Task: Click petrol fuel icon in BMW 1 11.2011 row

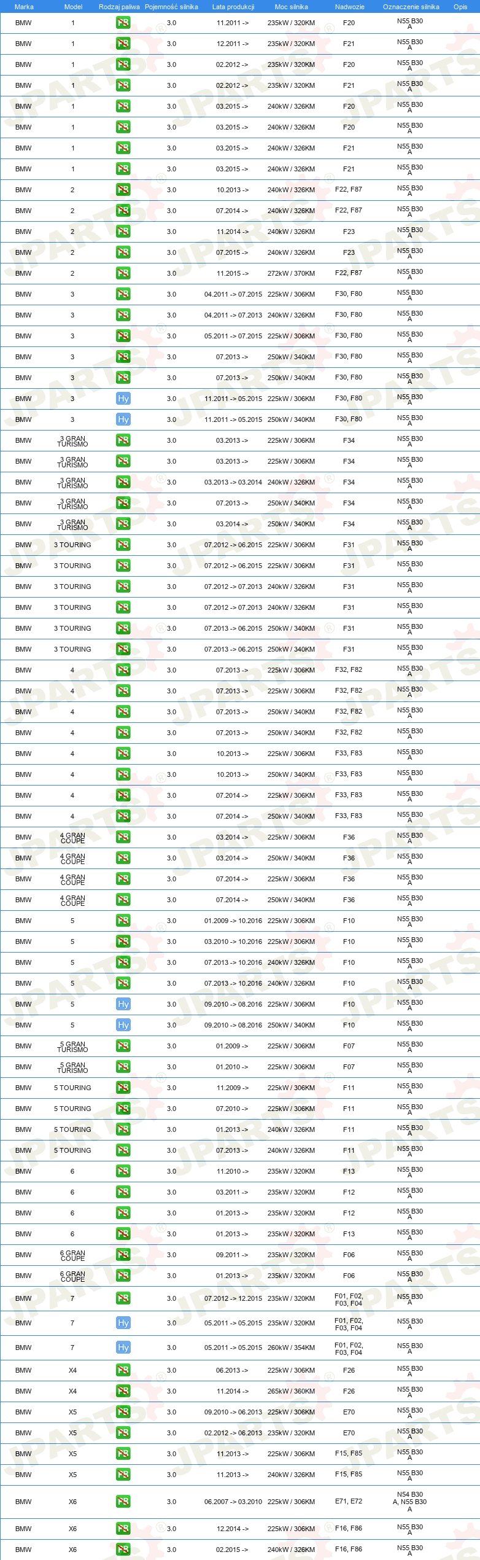Action: point(123,23)
